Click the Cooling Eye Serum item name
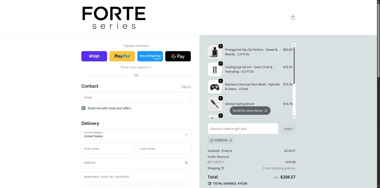The width and height of the screenshot is (380, 188). [249, 69]
